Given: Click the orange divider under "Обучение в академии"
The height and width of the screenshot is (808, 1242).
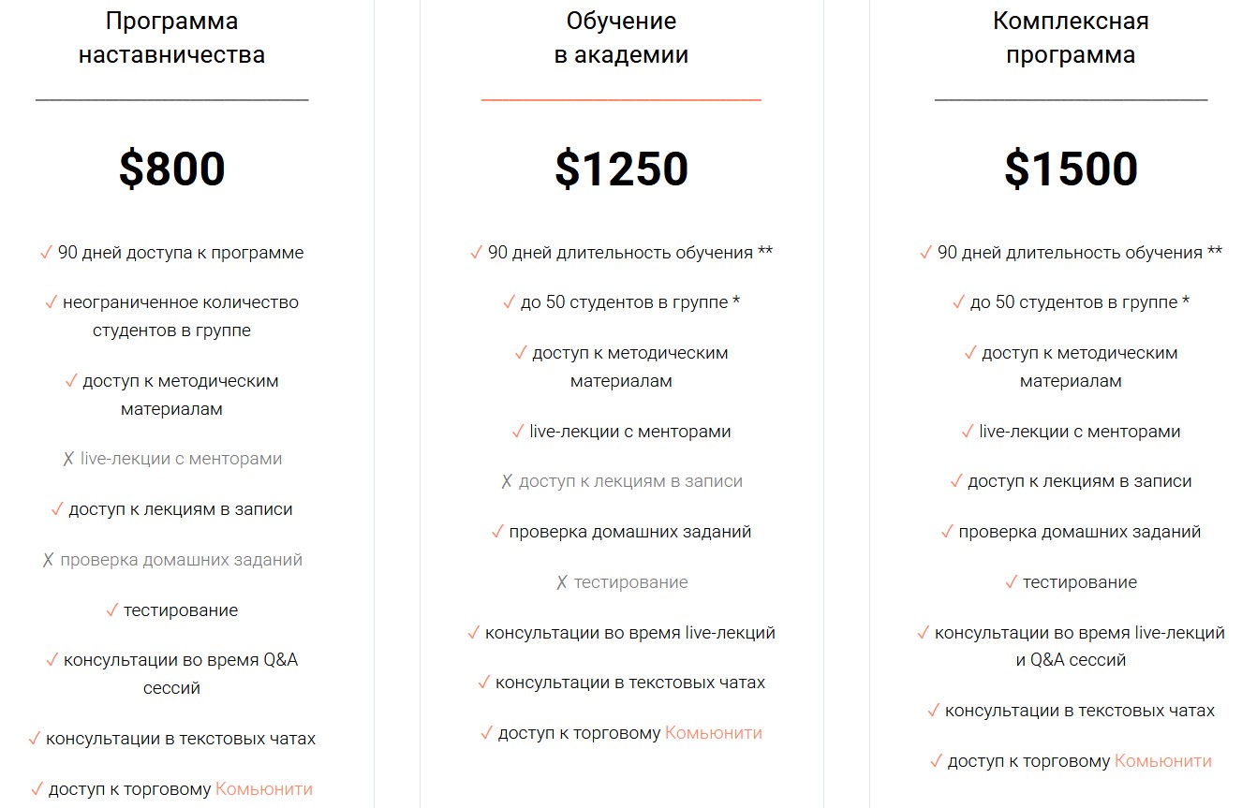Looking at the screenshot, I should coord(621,99).
